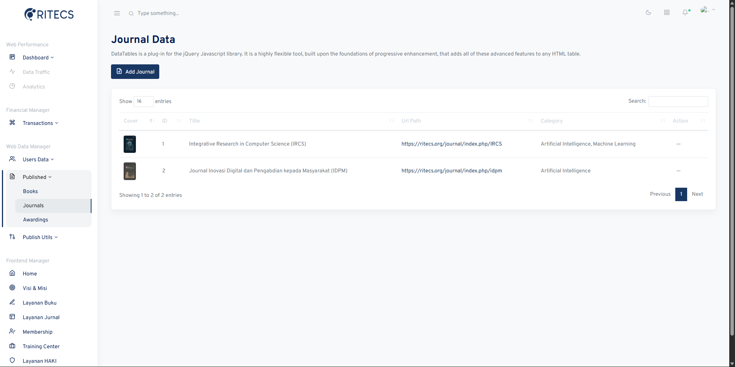This screenshot has width=735, height=367.
Task: Open Data Traffic from sidebar
Action: pos(36,72)
